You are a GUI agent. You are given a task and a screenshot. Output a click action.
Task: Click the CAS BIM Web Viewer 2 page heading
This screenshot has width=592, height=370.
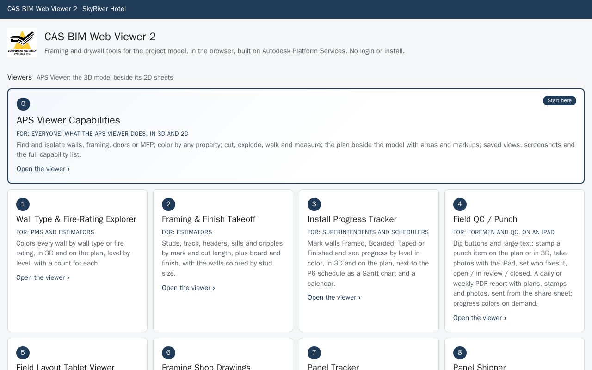pos(100,37)
